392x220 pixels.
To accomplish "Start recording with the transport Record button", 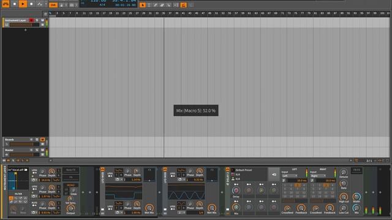I will coord(31,4).
